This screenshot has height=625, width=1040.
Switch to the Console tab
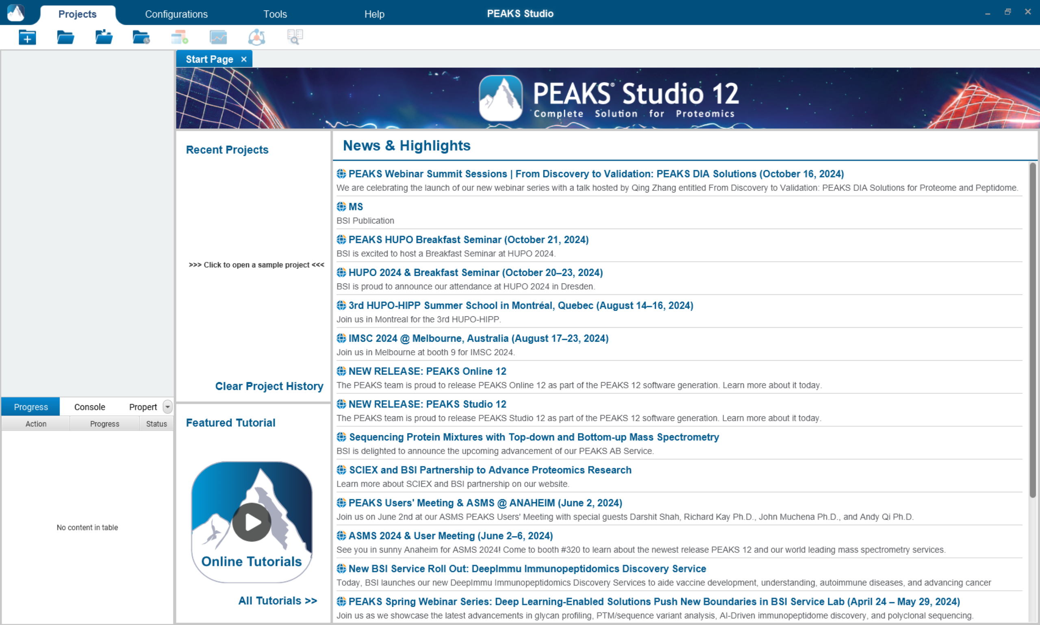click(89, 407)
